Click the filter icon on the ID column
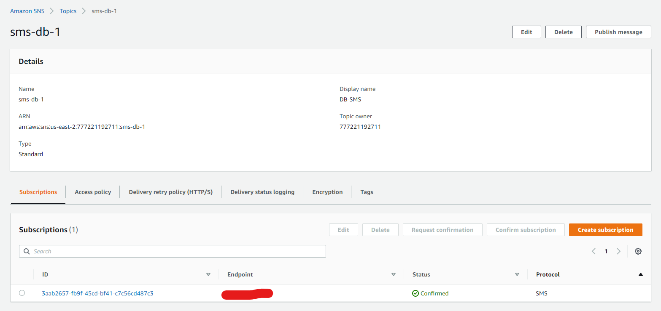 click(208, 274)
